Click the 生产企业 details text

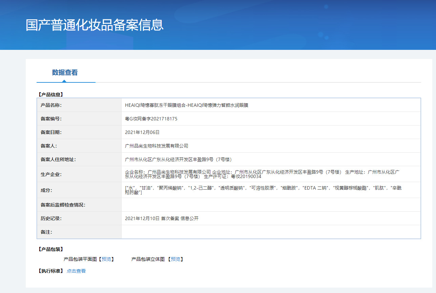pos(261,174)
